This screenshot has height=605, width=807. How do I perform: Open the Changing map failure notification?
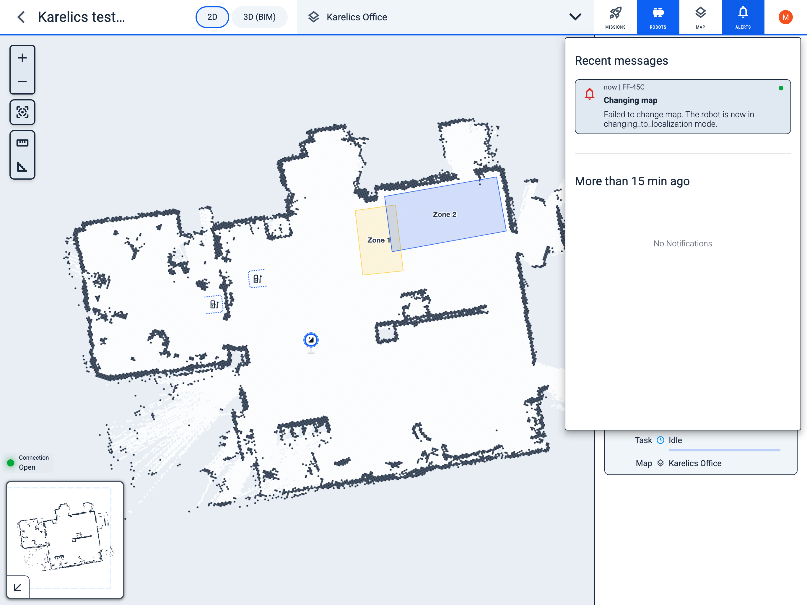[x=682, y=107]
